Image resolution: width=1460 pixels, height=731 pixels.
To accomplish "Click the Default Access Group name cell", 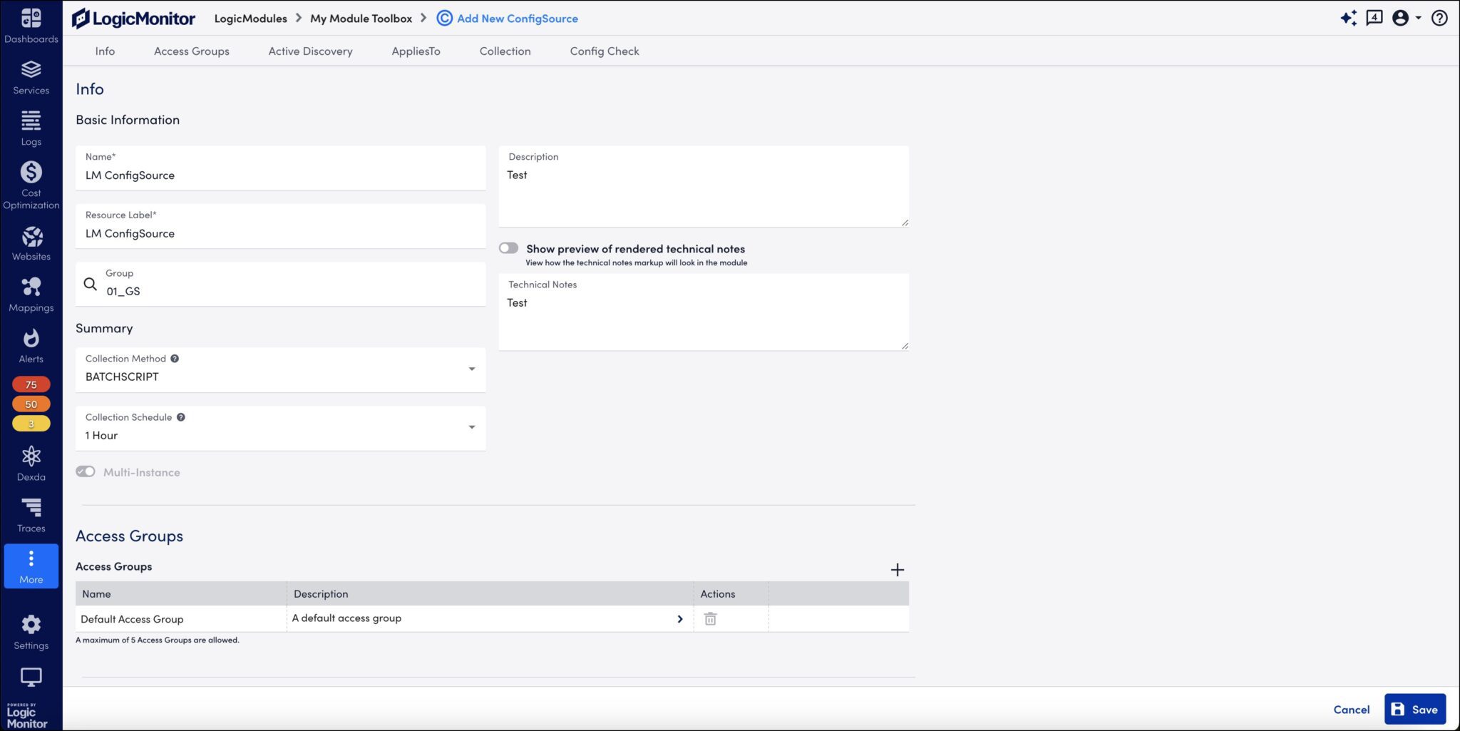I will 181,619.
